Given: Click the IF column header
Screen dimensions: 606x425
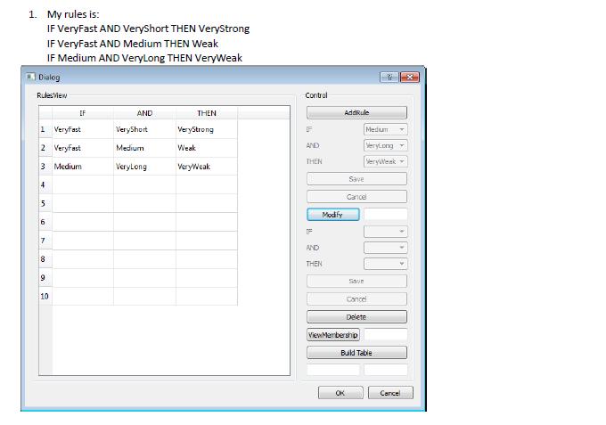Looking at the screenshot, I should [83, 113].
